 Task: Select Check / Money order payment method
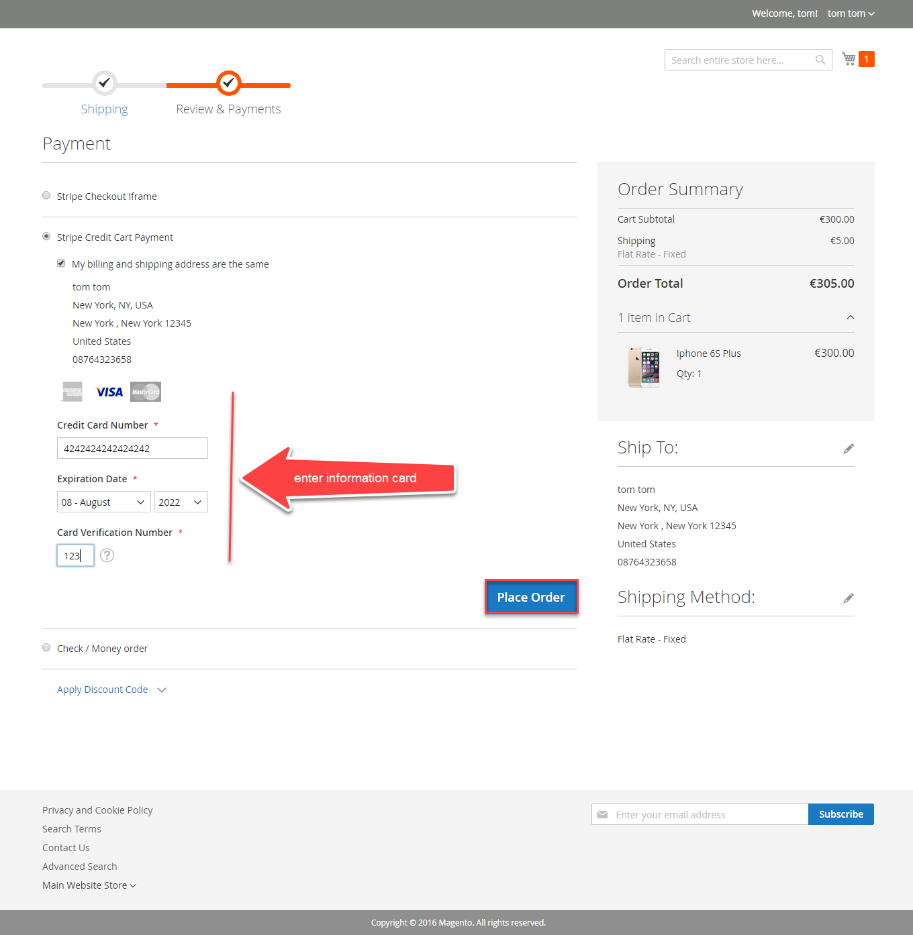pos(46,648)
